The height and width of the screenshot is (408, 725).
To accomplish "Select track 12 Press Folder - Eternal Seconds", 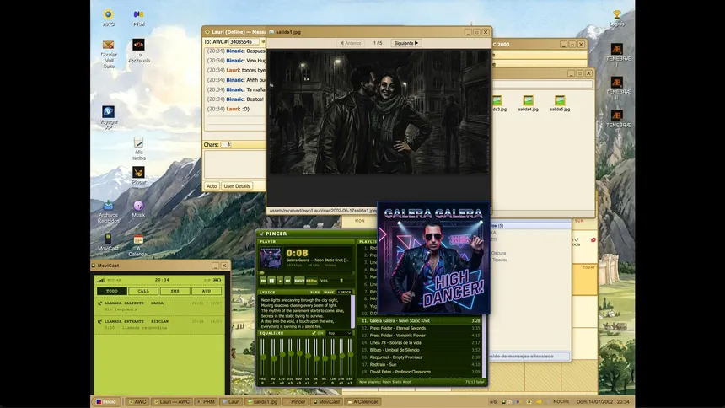I will pos(421,328).
